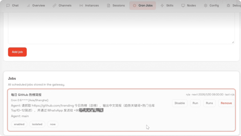Click the Cron 0 8 * * * schedule text
241x136 pixels.
[30, 100]
